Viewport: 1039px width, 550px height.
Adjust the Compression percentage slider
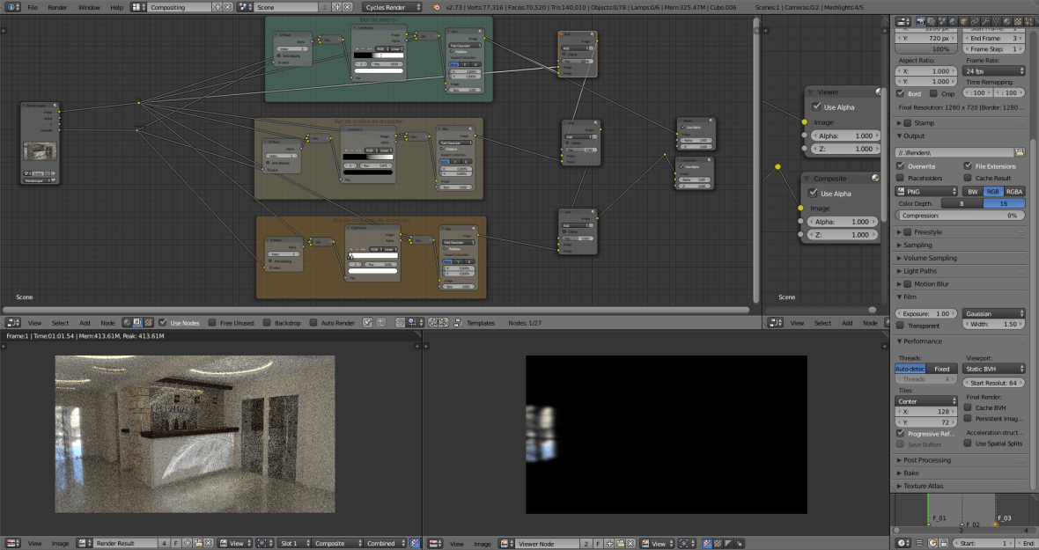click(x=960, y=216)
